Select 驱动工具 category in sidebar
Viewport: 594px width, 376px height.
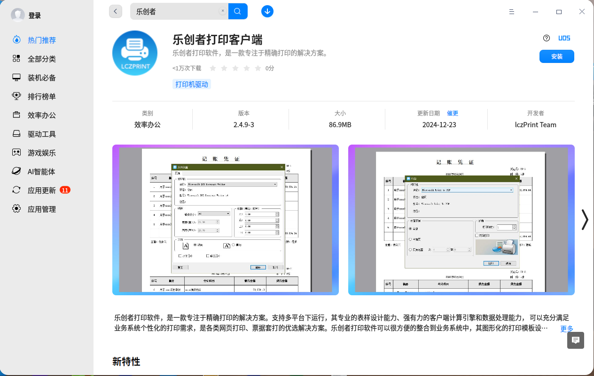pyautogui.click(x=41, y=134)
